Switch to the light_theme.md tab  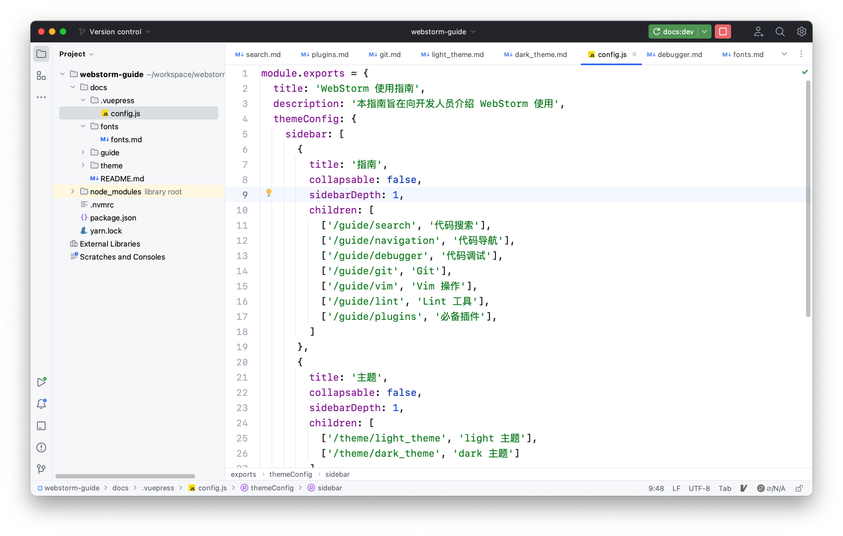tap(452, 54)
